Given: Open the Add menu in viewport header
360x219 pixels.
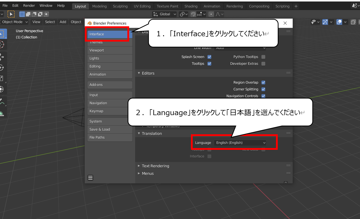Looking at the screenshot, I should point(63,22).
